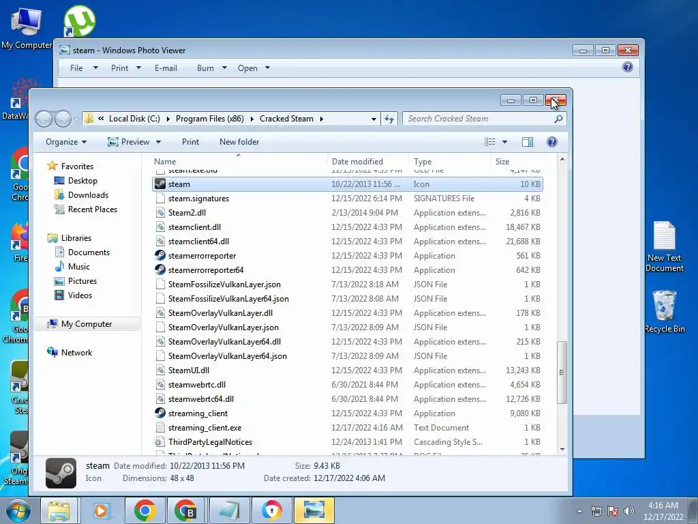Expand Program Files (x86) breadcrumb arrow
Screen dimensions: 698x524
tap(252, 119)
